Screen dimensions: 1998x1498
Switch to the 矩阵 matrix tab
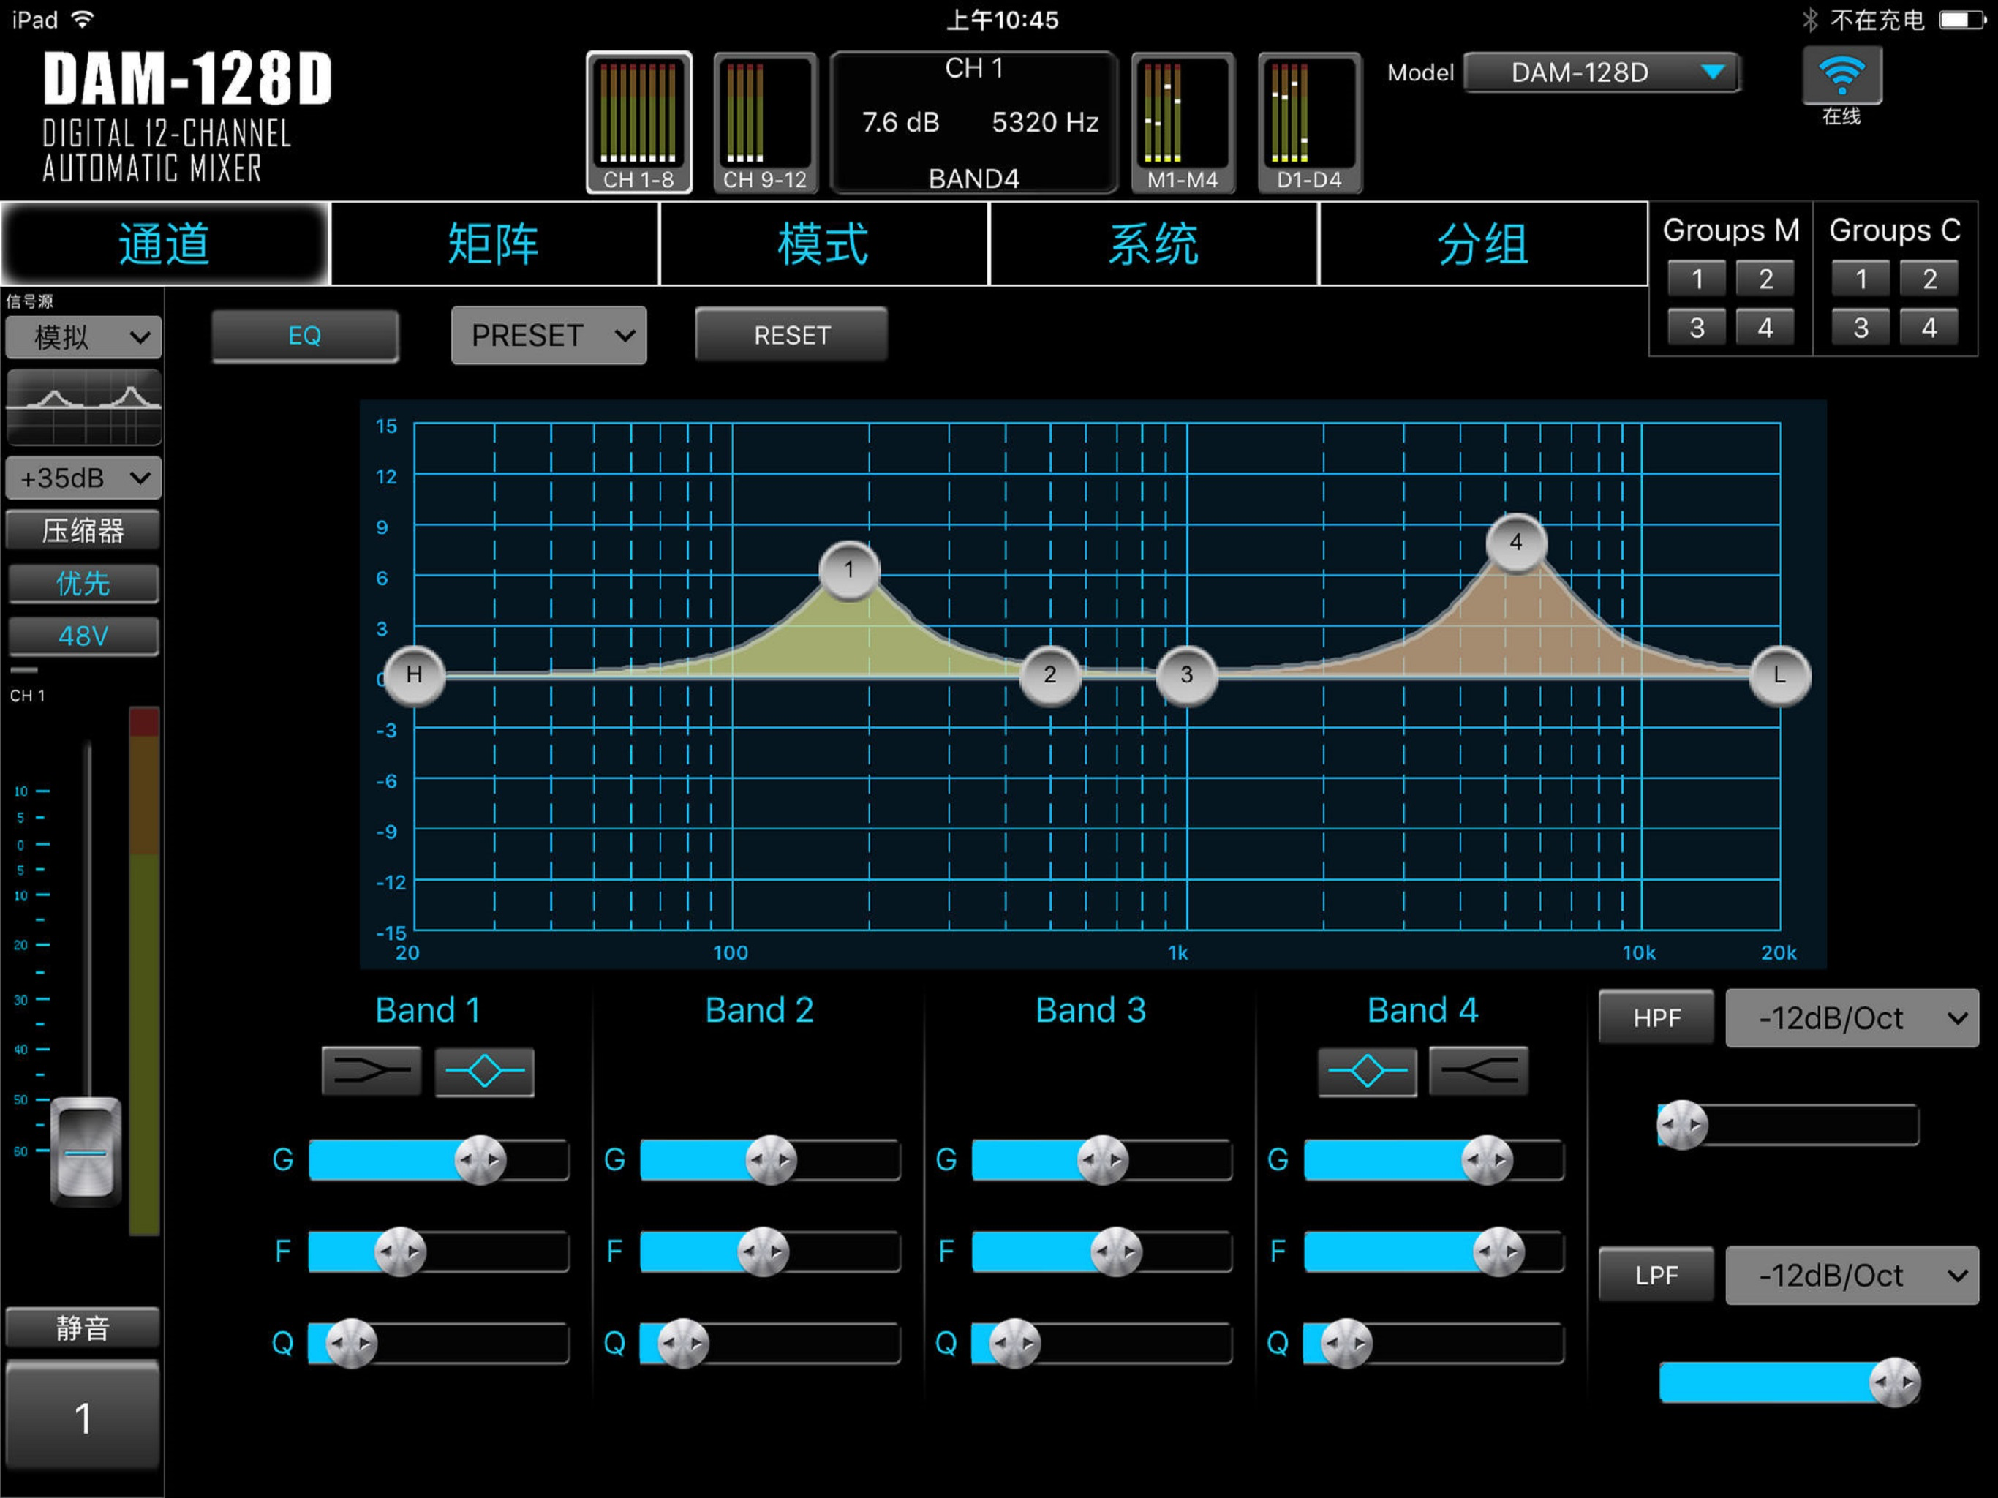pyautogui.click(x=494, y=244)
